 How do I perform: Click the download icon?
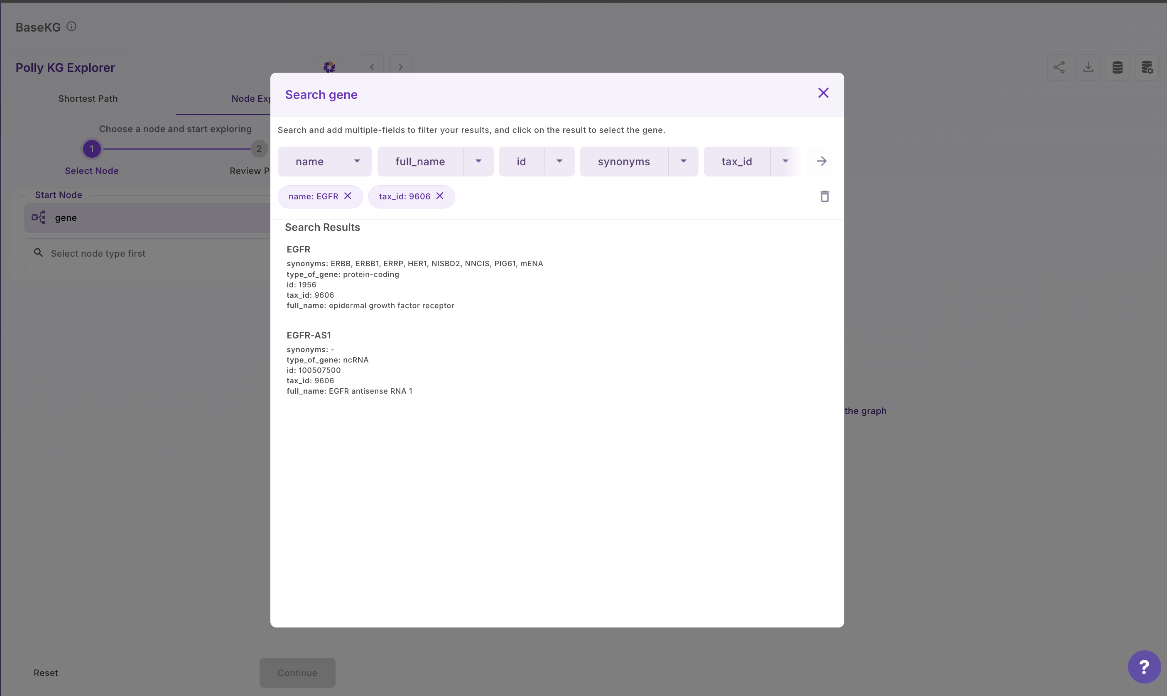(x=1088, y=67)
